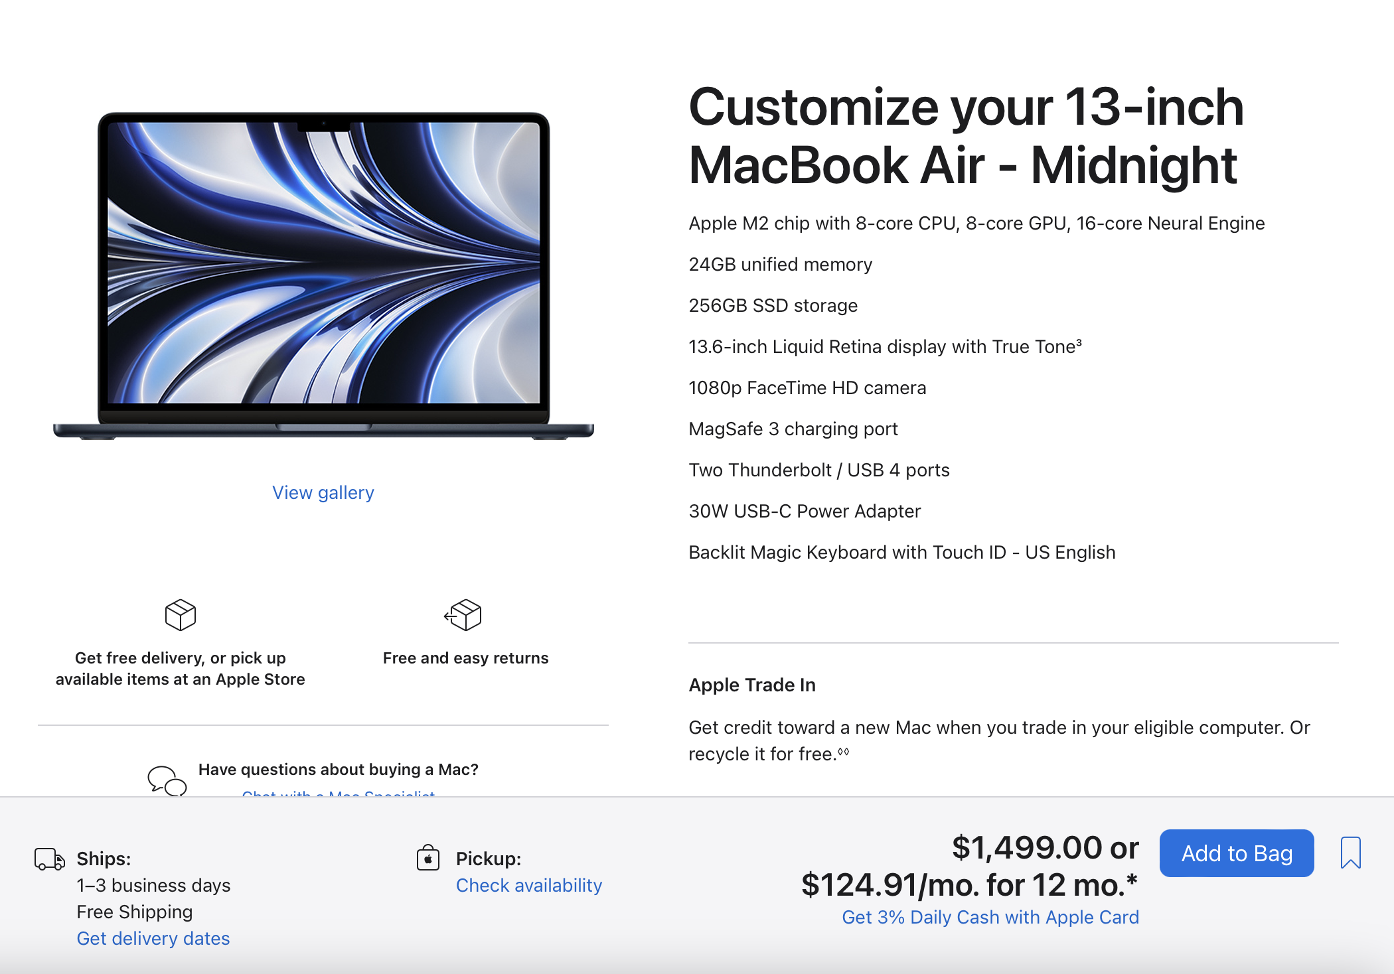The image size is (1394, 974).
Task: Add the MacBook Air to Bag
Action: tap(1237, 853)
